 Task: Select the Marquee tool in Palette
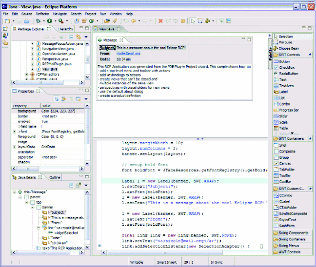(286, 42)
